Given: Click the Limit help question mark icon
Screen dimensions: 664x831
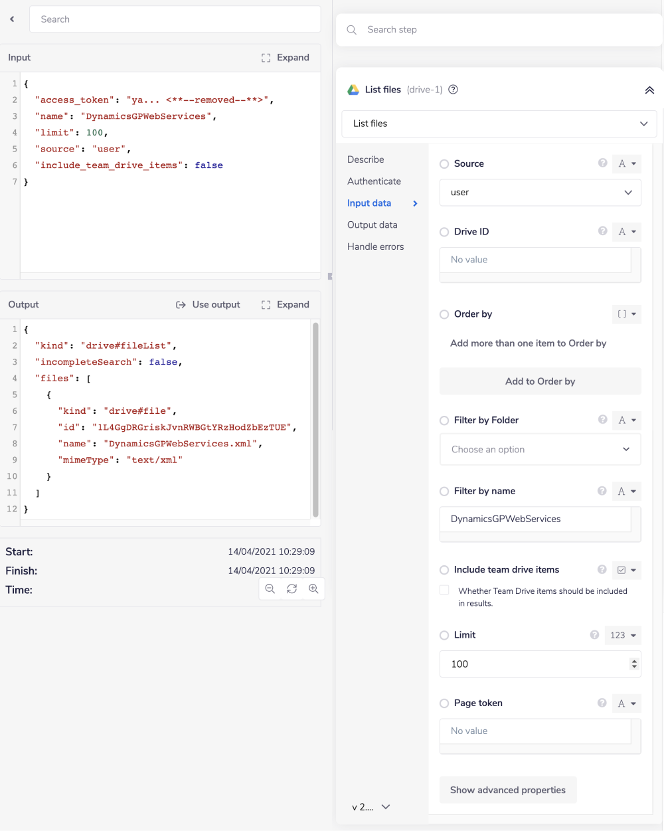Looking at the screenshot, I should (x=594, y=635).
